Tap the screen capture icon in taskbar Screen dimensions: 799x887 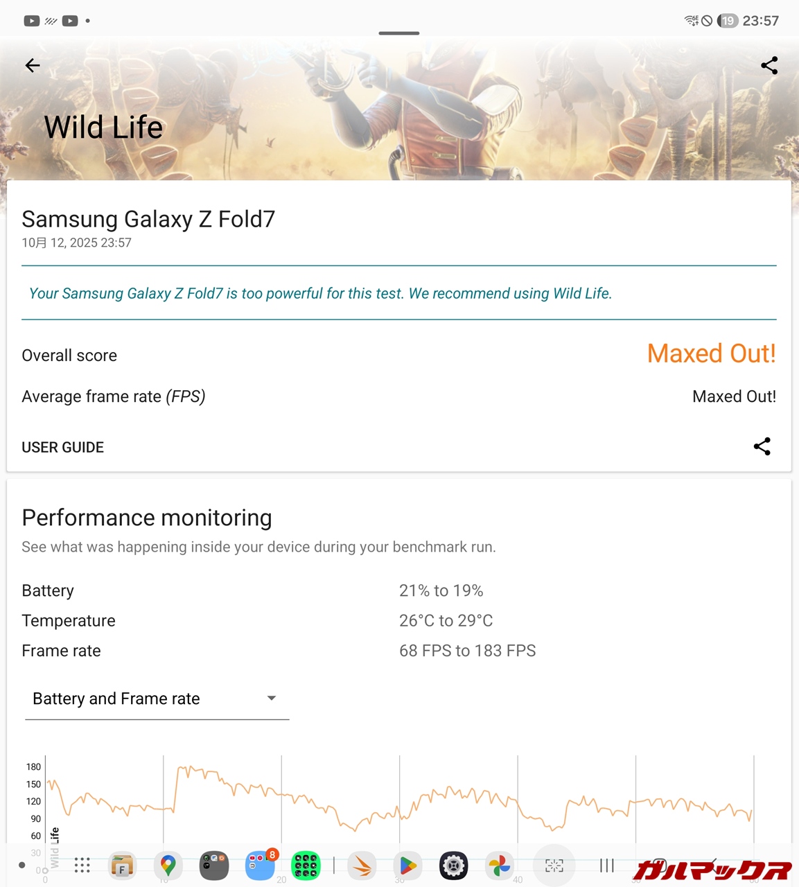(x=554, y=866)
